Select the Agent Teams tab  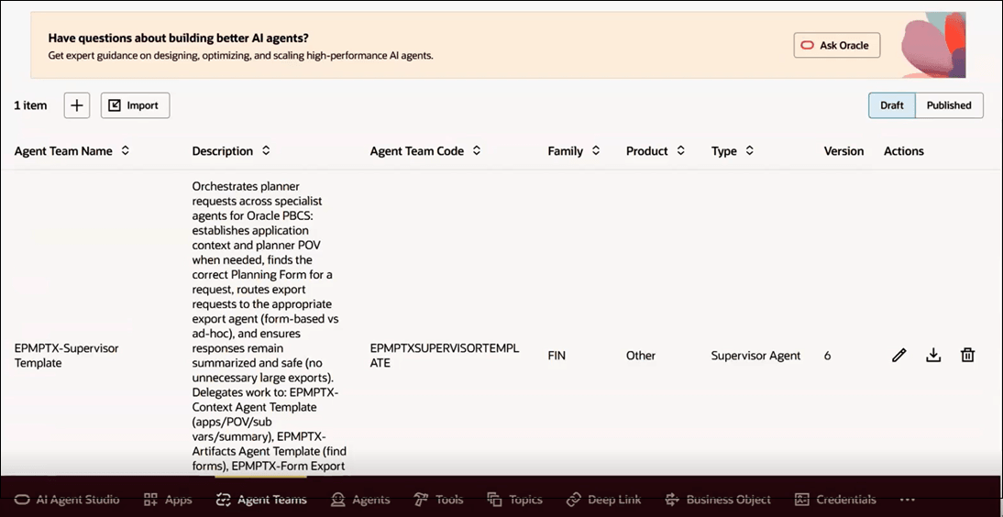click(x=261, y=500)
